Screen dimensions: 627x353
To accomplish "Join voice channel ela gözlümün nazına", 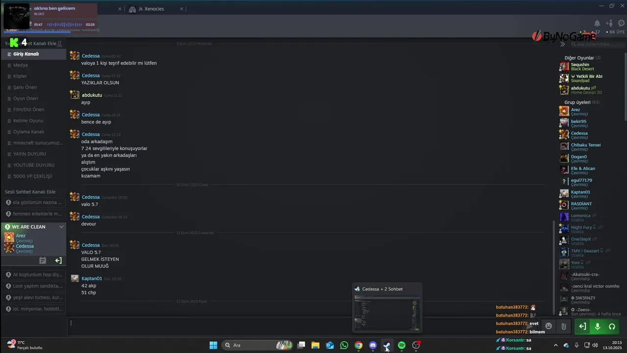I will click(x=33, y=202).
